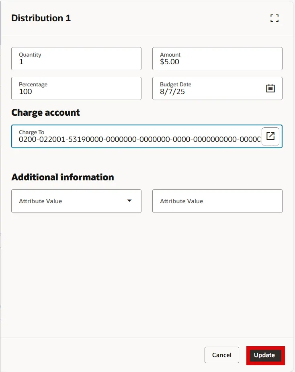Click the Distribution 1 title

click(x=41, y=18)
